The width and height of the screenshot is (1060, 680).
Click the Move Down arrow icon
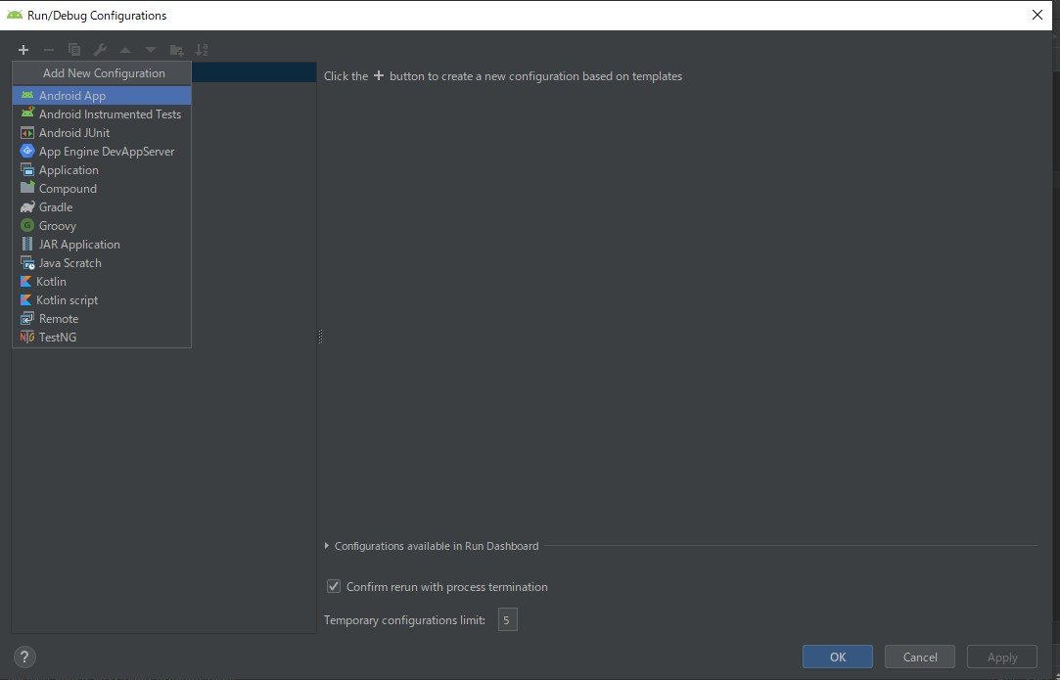point(151,50)
